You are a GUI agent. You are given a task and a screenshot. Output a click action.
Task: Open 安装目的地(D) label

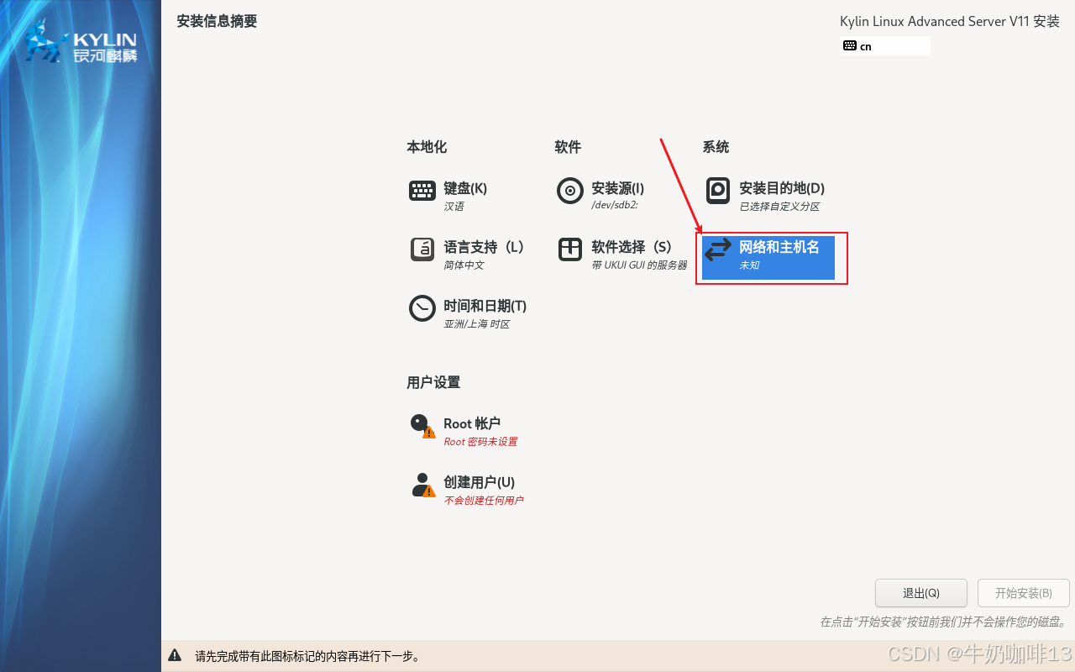782,188
